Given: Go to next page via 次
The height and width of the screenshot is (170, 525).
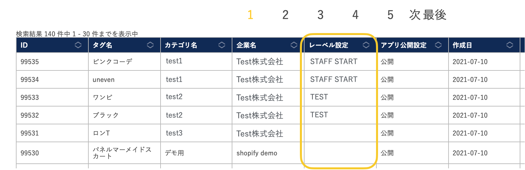Looking at the screenshot, I should coord(415,15).
